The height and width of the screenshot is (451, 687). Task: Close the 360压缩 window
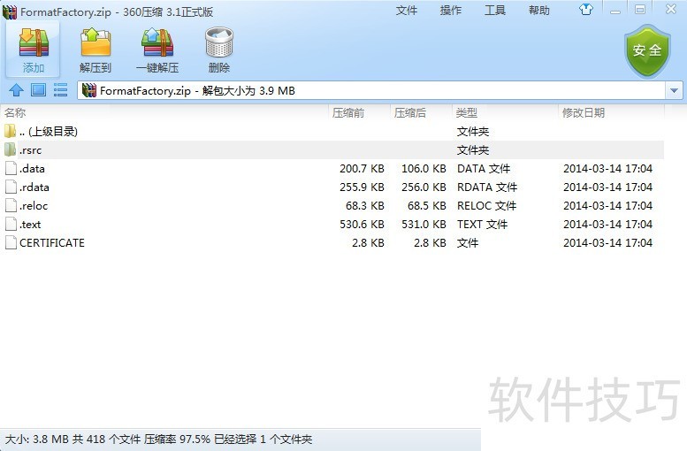pos(671,9)
